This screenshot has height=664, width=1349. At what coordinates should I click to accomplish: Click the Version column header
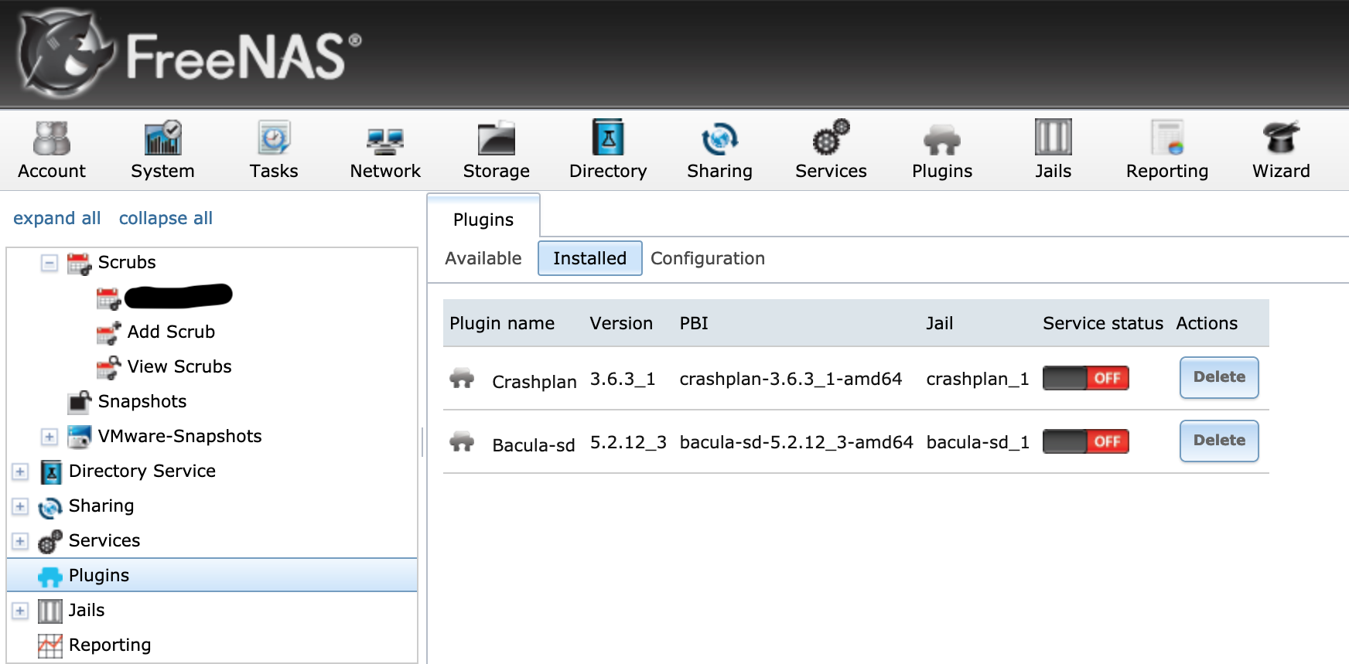(621, 323)
